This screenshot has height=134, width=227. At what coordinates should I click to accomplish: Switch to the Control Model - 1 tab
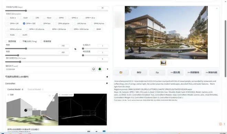[35, 89]
